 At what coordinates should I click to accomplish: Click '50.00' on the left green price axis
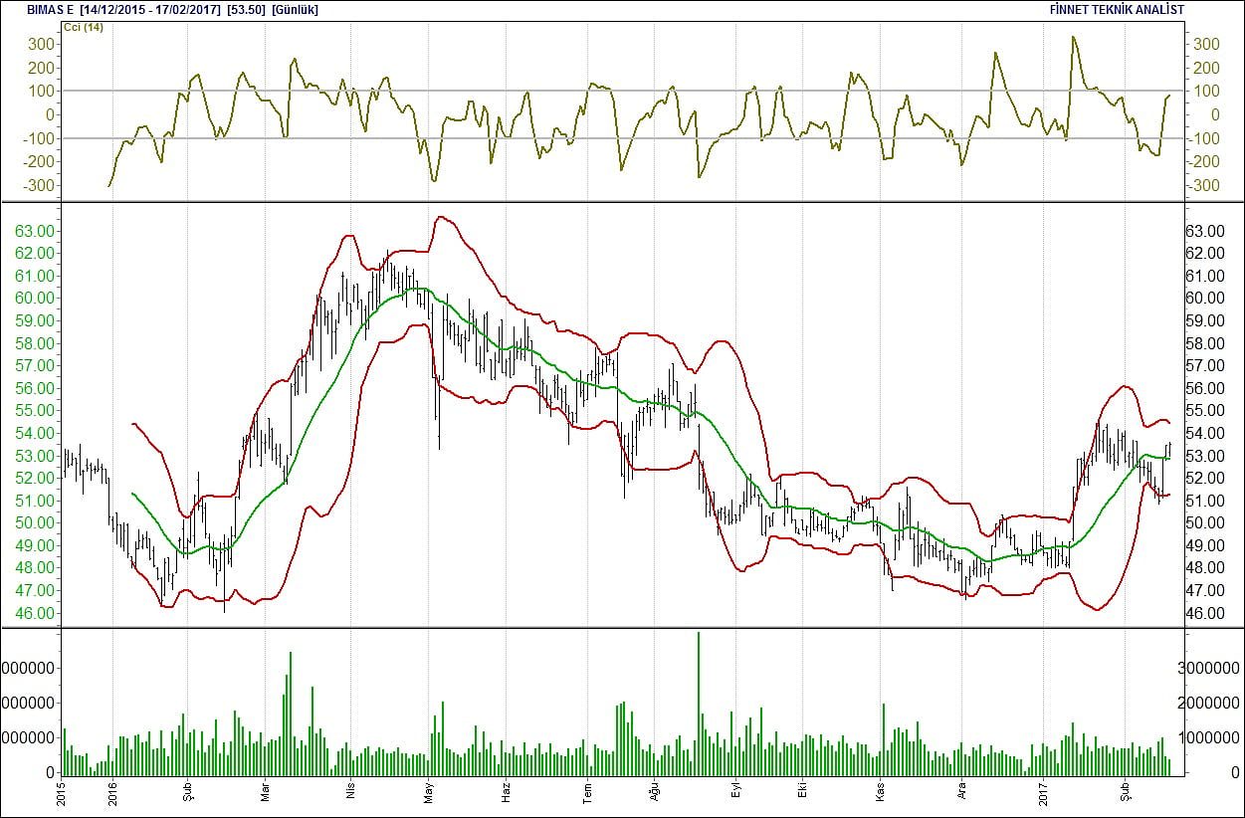pos(35,523)
